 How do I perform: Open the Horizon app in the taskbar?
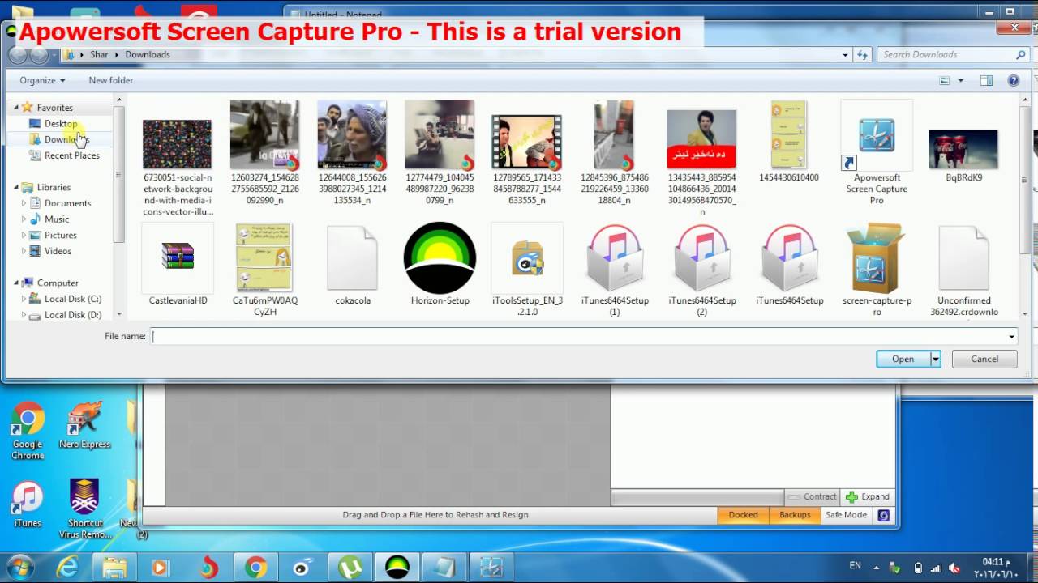click(397, 567)
